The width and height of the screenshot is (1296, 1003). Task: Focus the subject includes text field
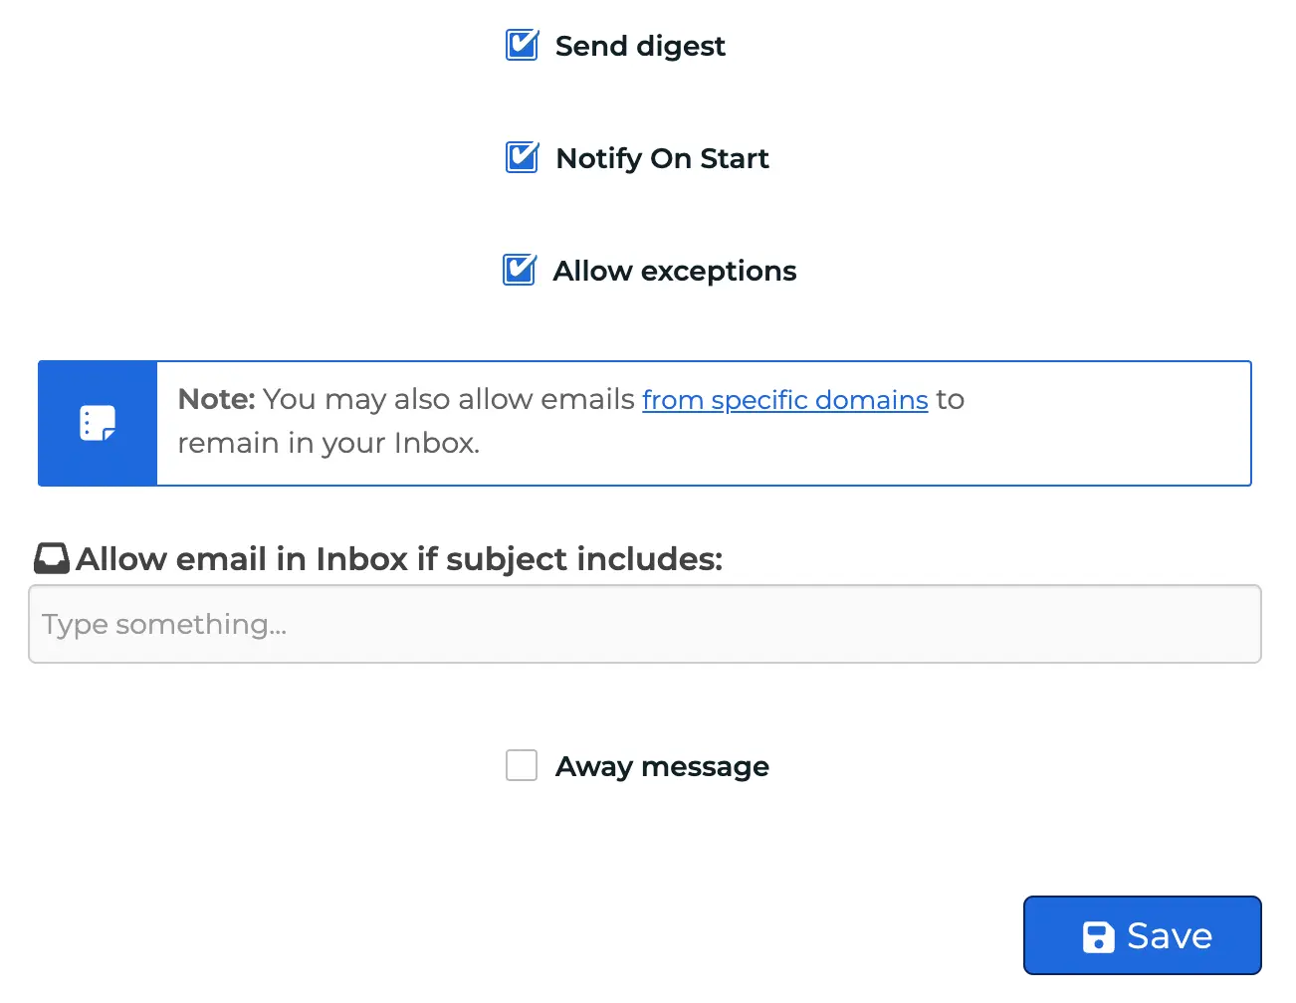[645, 624]
